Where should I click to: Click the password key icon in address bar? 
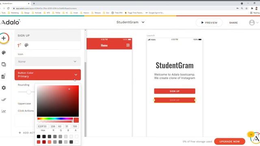click(x=237, y=8)
